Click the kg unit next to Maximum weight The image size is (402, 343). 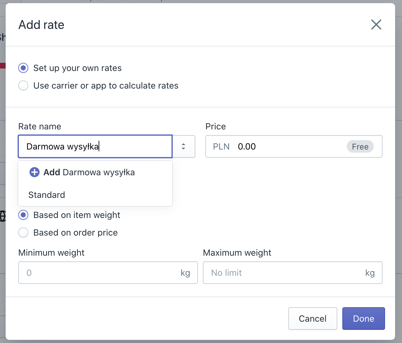click(x=370, y=273)
